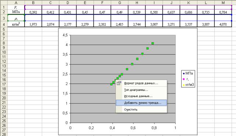Click cell A4 labeled кг/м3

tap(16, 24)
